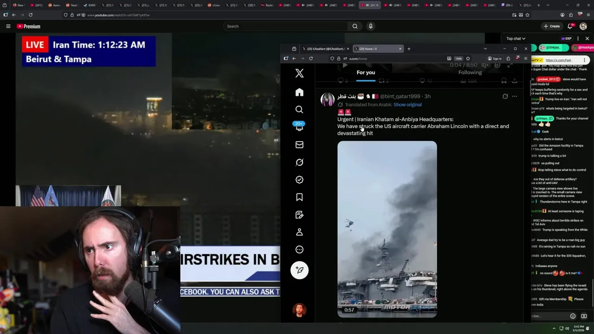Click Show original translation link
Image resolution: width=594 pixels, height=334 pixels.
pos(407,105)
